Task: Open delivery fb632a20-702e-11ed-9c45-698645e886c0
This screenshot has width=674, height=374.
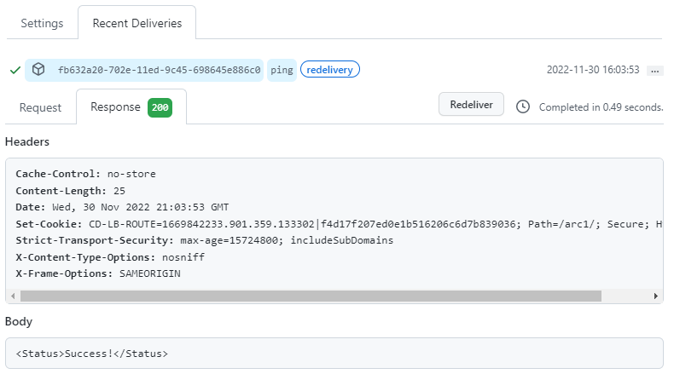Action: 159,70
